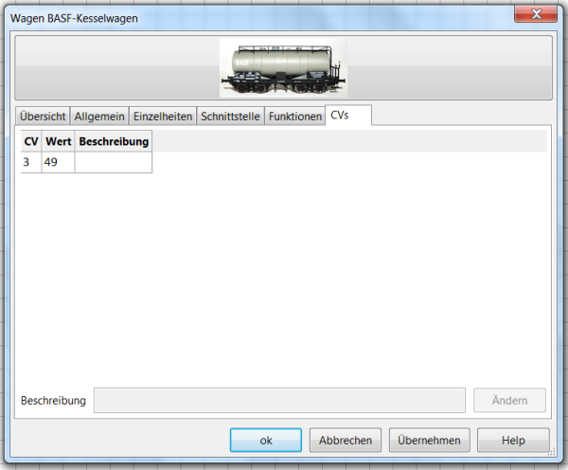Viewport: 568px width, 470px height.
Task: Click the BASF tank wagon image
Action: [x=283, y=68]
